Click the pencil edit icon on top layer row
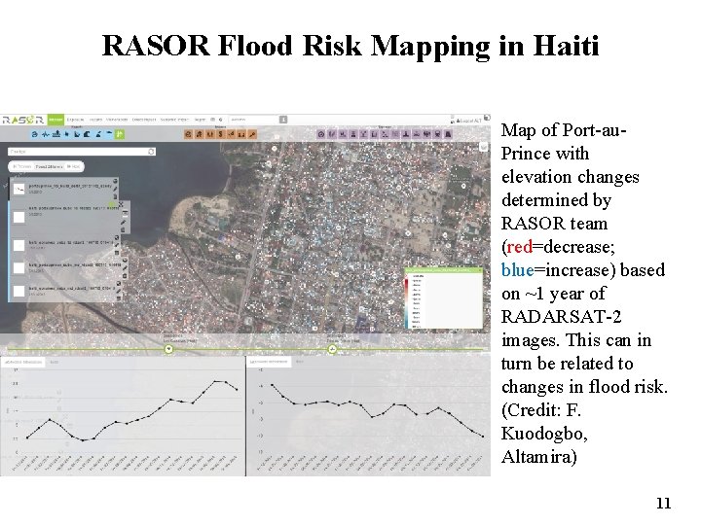 115,190
